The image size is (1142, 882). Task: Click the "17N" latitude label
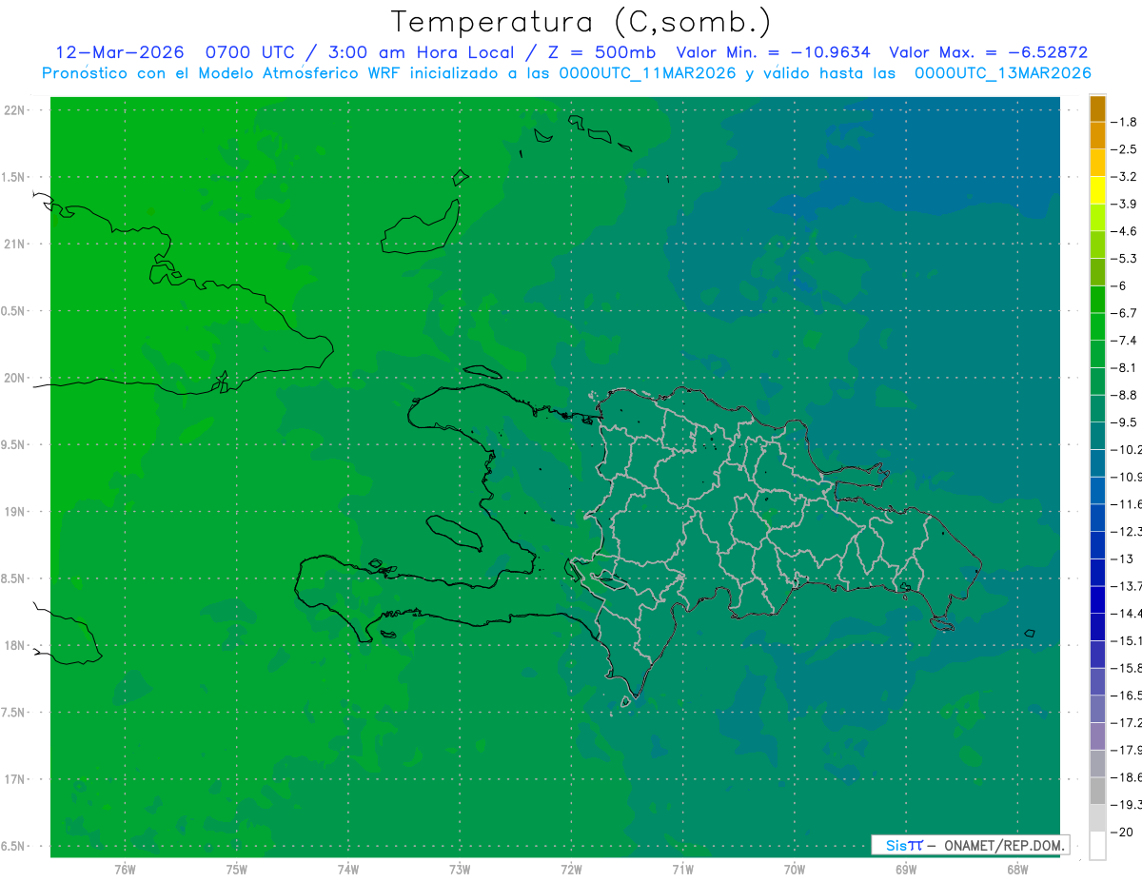[x=14, y=779]
